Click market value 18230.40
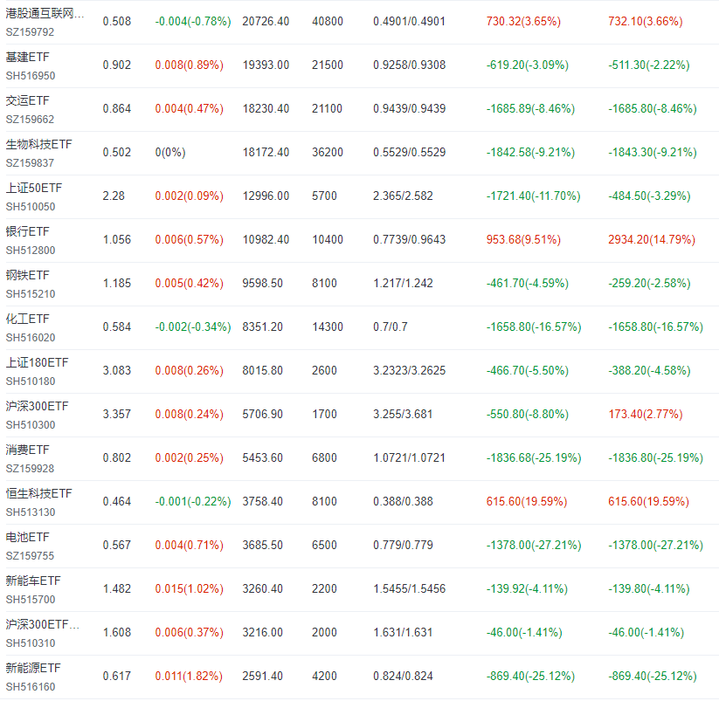This screenshot has height=701, width=719. point(266,108)
